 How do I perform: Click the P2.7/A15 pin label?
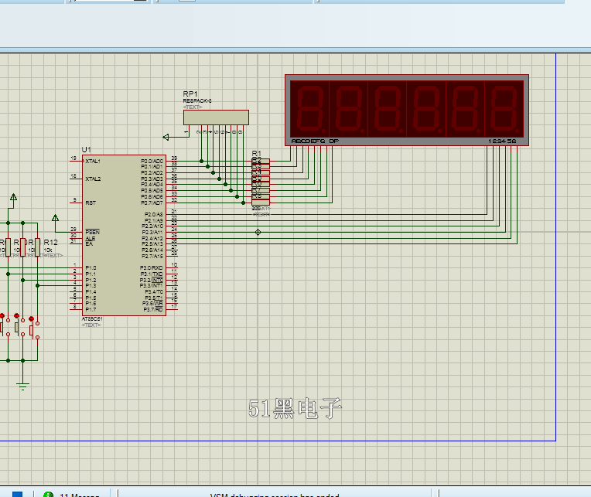[152, 257]
